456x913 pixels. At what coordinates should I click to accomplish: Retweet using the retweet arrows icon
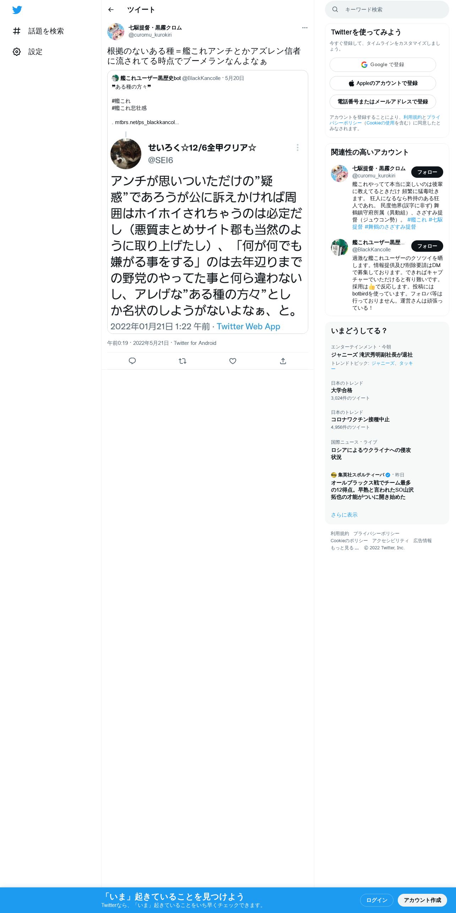pyautogui.click(x=183, y=361)
